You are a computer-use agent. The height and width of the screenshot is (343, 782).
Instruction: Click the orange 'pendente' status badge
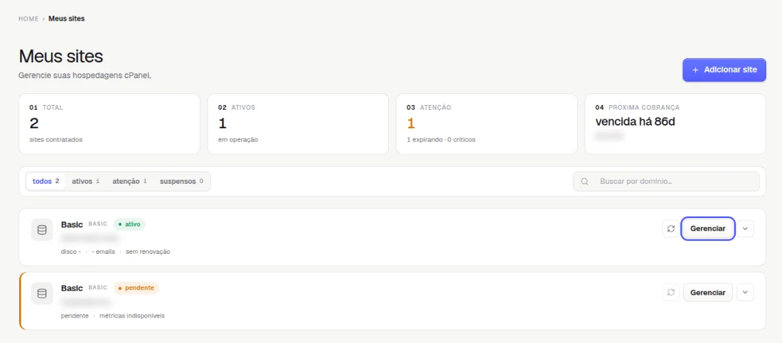(x=136, y=288)
